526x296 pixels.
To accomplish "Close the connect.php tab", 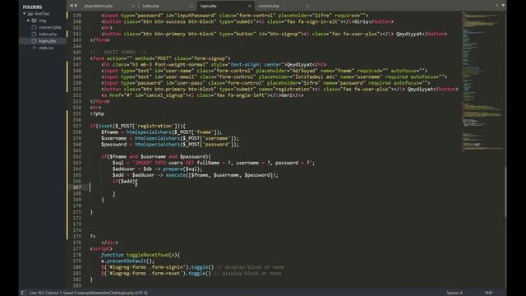I will (307, 6).
